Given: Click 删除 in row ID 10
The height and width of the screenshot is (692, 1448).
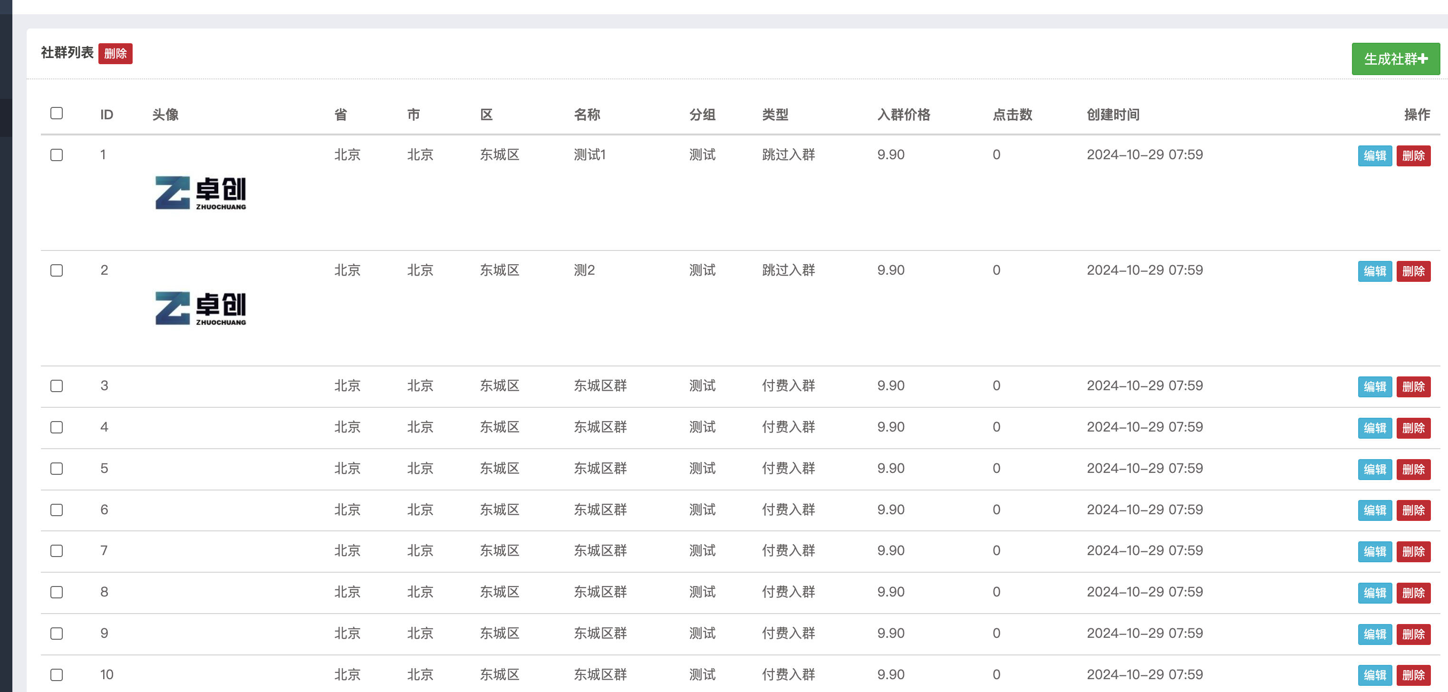Looking at the screenshot, I should coord(1413,676).
